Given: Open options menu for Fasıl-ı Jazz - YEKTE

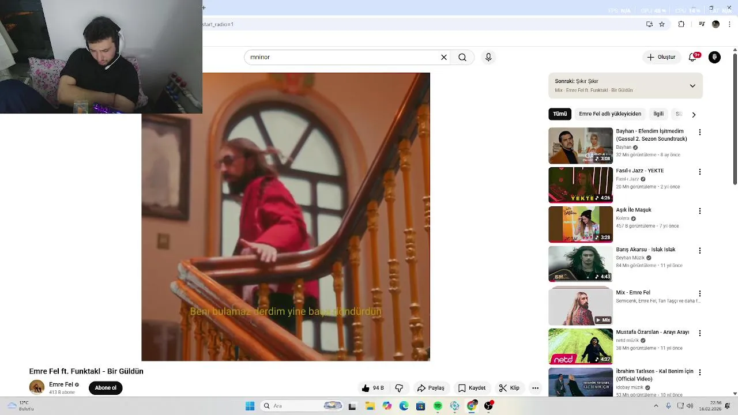Looking at the screenshot, I should (700, 172).
